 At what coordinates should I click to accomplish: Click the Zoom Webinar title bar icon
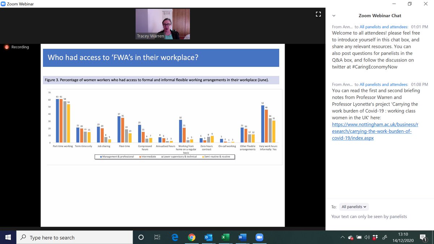[x=3, y=4]
